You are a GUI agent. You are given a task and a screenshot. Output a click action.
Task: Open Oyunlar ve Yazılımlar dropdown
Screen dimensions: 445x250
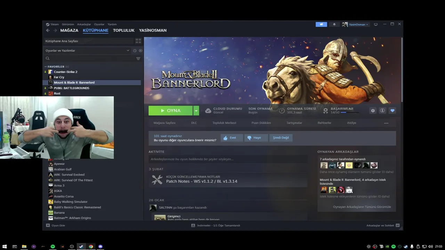coord(87,51)
